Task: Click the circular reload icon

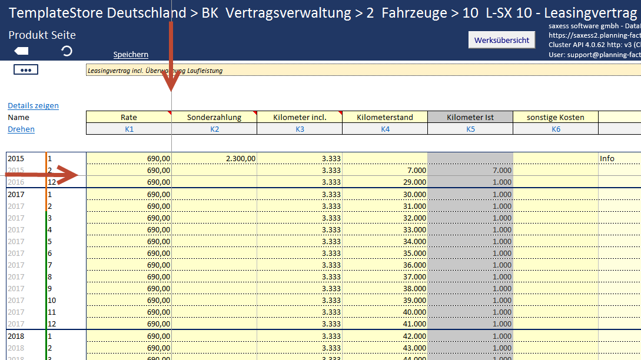Action: (67, 51)
